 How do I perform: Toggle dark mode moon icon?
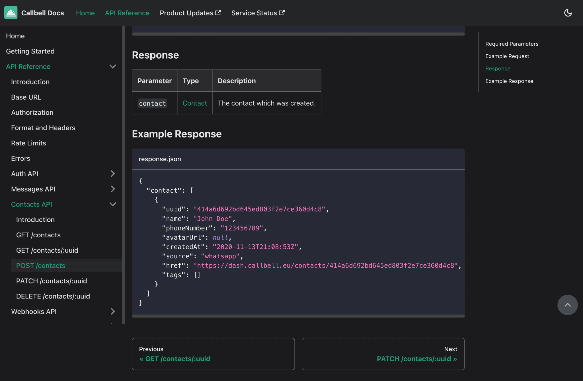click(568, 13)
